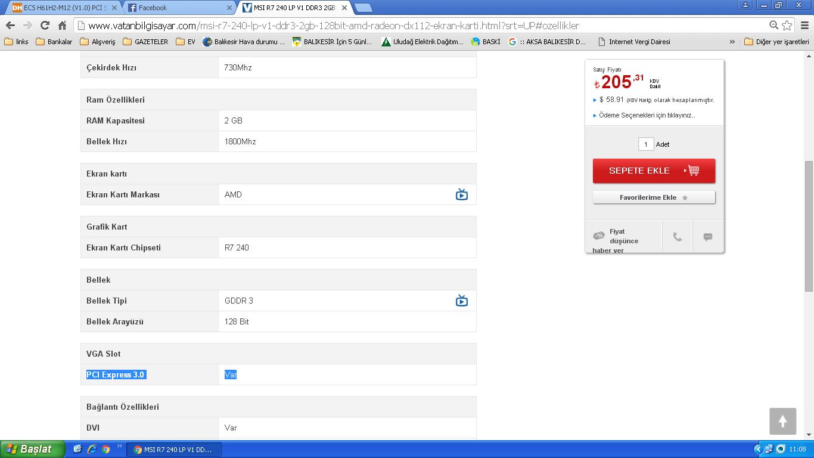814x458 pixels.
Task: Open a new browser tab
Action: coord(363,8)
